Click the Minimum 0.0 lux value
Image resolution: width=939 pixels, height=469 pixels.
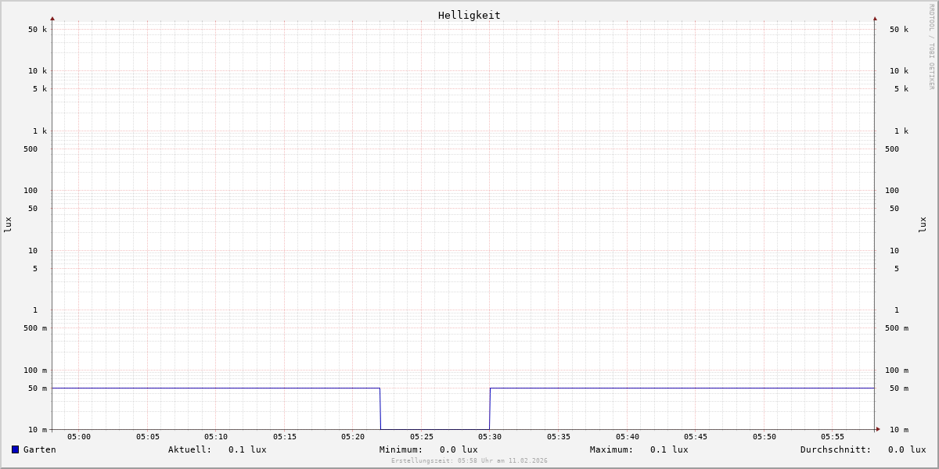459,449
